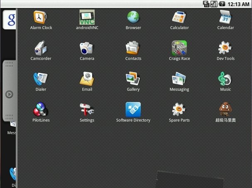Open the Contacts app
Screen dimensions: 252x188
[x=133, y=51]
